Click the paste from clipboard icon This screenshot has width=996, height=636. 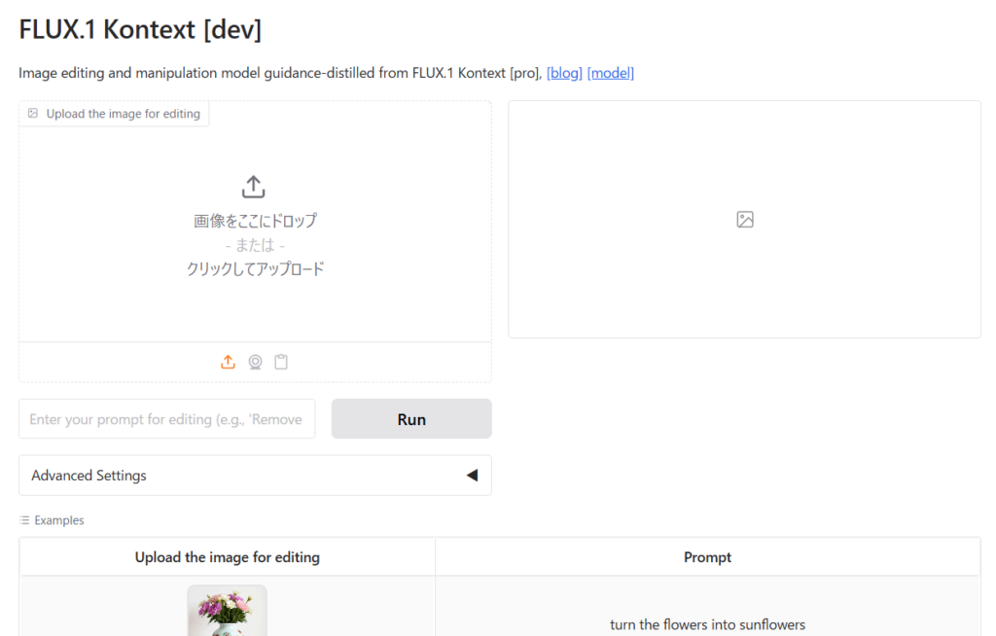tap(281, 362)
